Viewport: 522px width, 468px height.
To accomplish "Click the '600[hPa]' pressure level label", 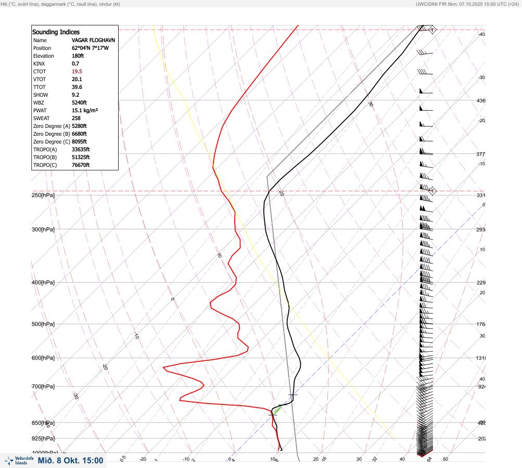I will tap(43, 358).
